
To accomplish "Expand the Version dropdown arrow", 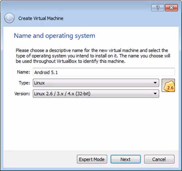I will pyautogui.click(x=155, y=94).
